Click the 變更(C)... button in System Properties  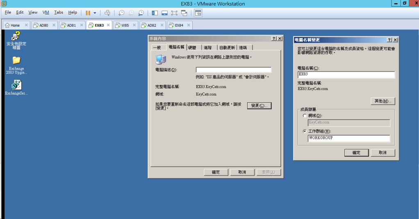259,106
